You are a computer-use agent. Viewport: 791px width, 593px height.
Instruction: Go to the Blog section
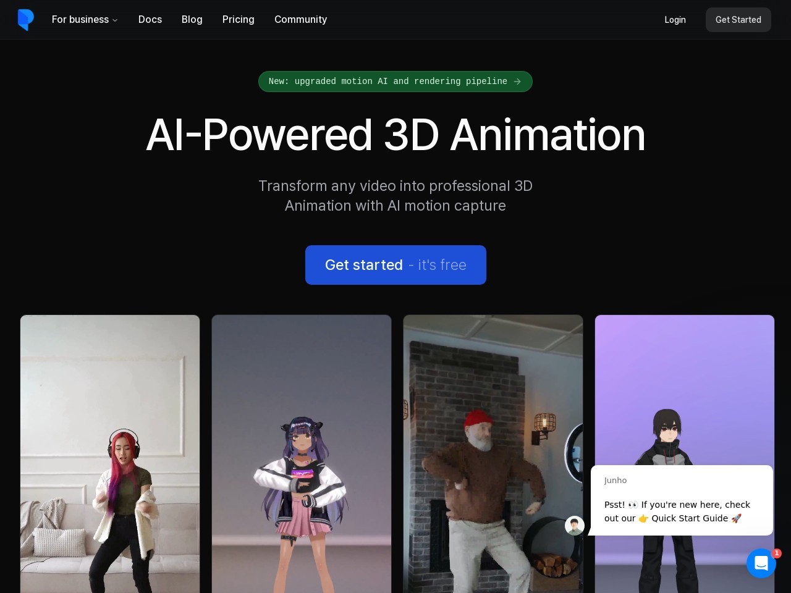[x=192, y=20]
